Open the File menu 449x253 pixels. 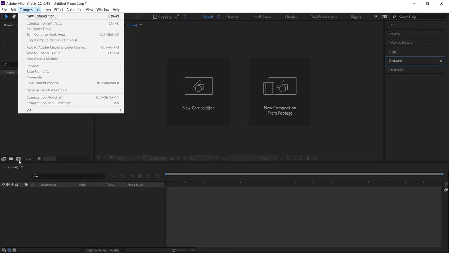click(x=4, y=10)
